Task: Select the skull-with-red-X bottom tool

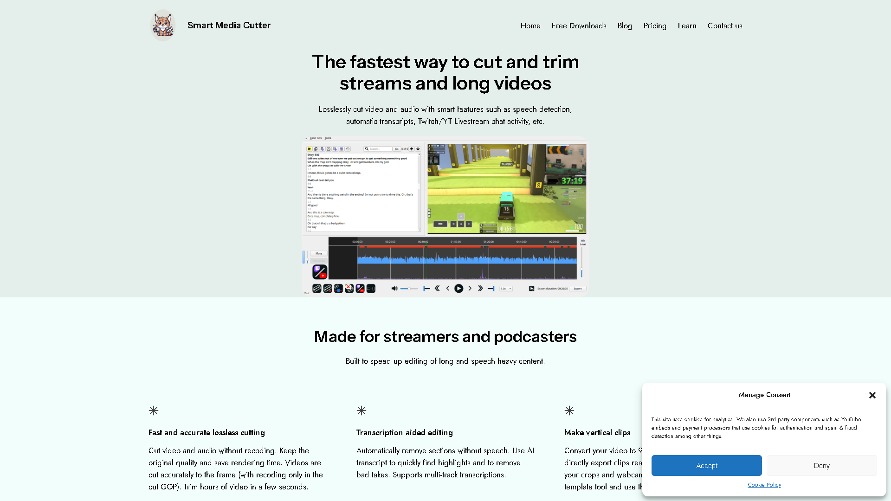Action: point(349,289)
